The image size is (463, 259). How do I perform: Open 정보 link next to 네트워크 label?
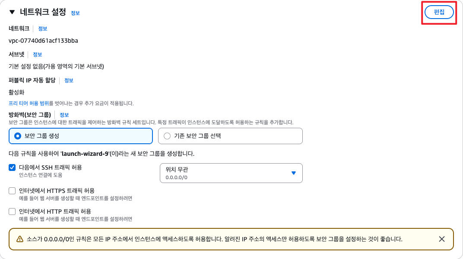pos(42,28)
